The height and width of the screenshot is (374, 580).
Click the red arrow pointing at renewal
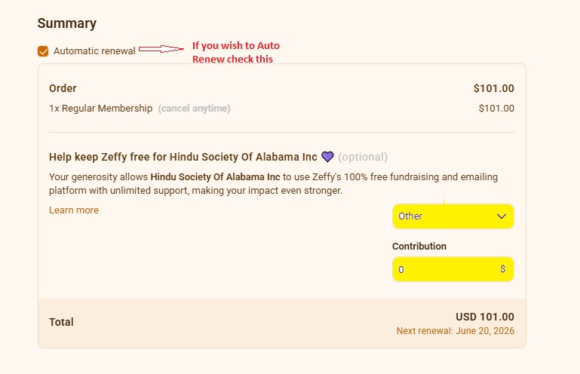tap(161, 49)
